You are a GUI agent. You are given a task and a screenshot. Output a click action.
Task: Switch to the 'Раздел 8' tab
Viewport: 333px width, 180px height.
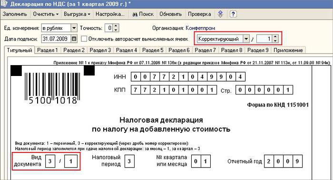(x=232, y=50)
